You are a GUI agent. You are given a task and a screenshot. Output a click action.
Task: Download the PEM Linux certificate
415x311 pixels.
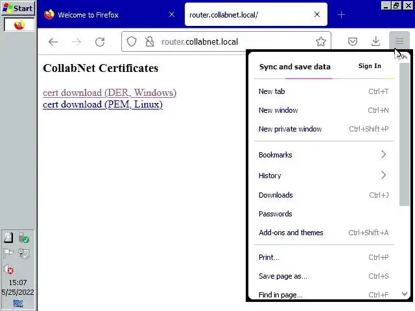click(102, 104)
